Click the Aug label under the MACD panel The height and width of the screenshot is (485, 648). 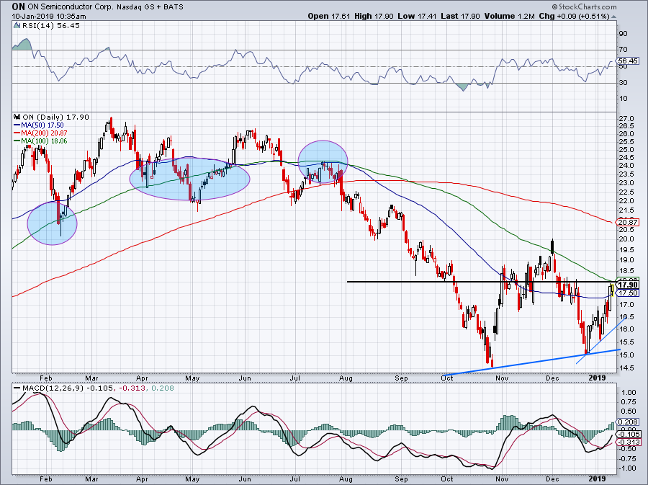click(x=346, y=479)
